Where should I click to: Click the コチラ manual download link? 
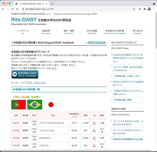[53, 68]
